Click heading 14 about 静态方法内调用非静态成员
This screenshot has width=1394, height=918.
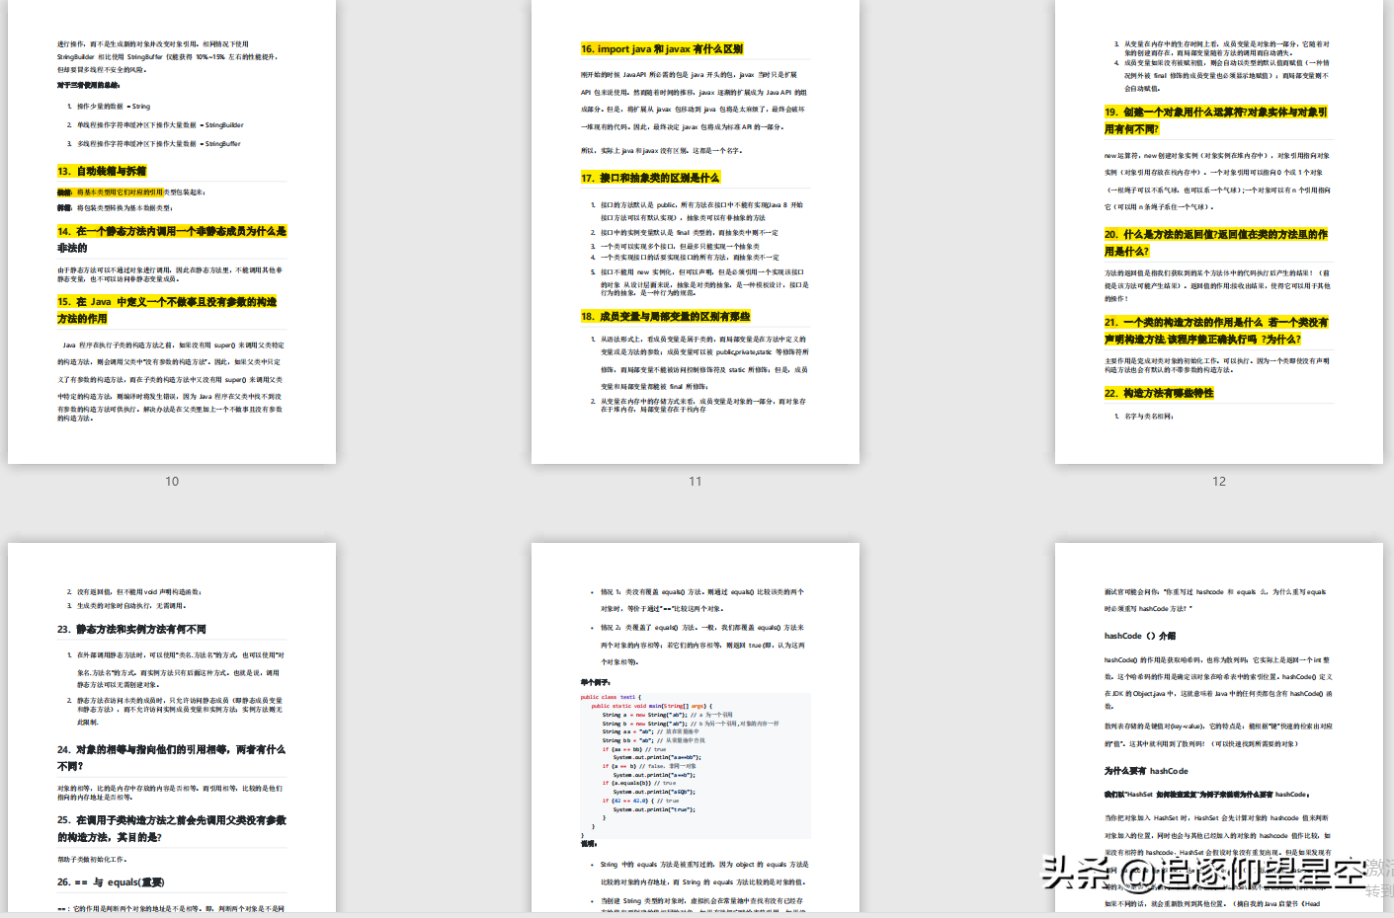(172, 239)
